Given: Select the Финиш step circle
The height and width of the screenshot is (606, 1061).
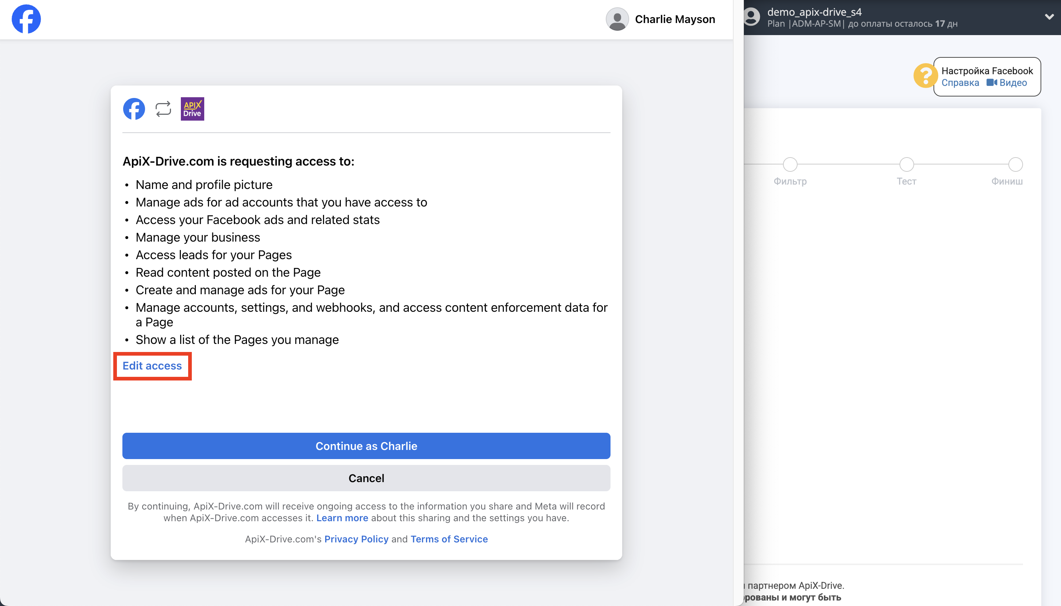Looking at the screenshot, I should point(1015,164).
